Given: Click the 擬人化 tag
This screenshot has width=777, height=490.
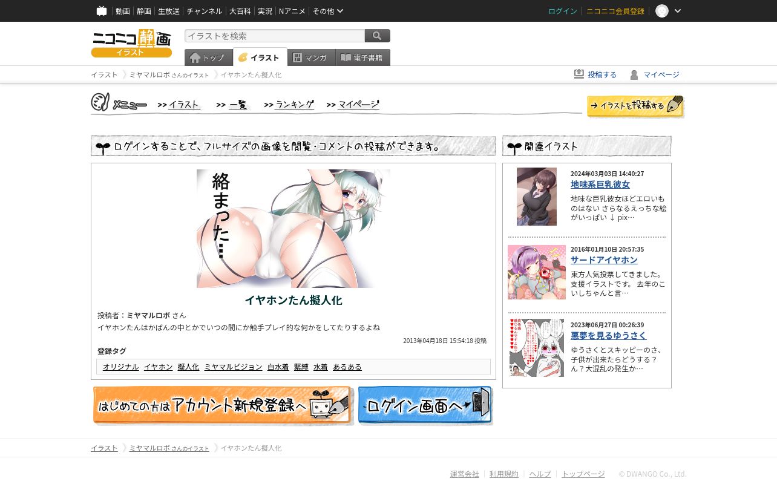Looking at the screenshot, I should (189, 367).
